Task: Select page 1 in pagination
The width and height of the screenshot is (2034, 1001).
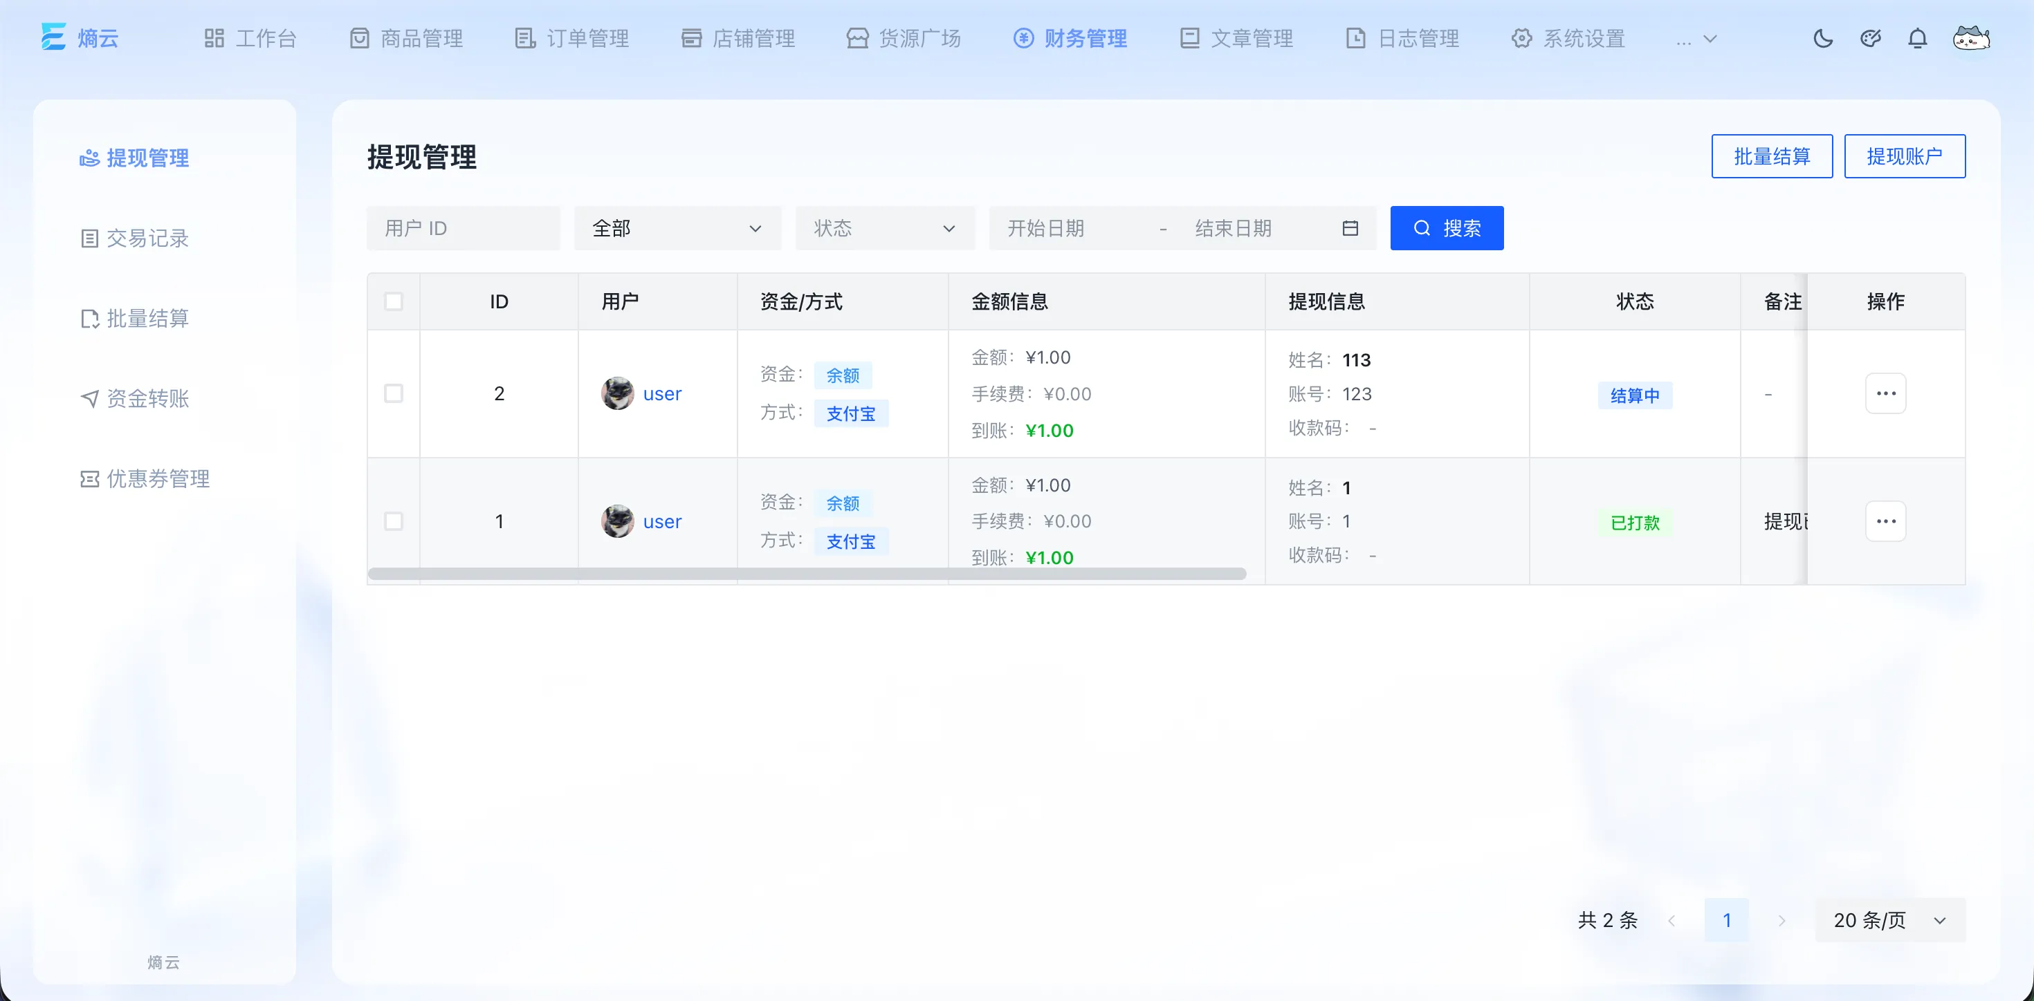Action: click(1726, 919)
